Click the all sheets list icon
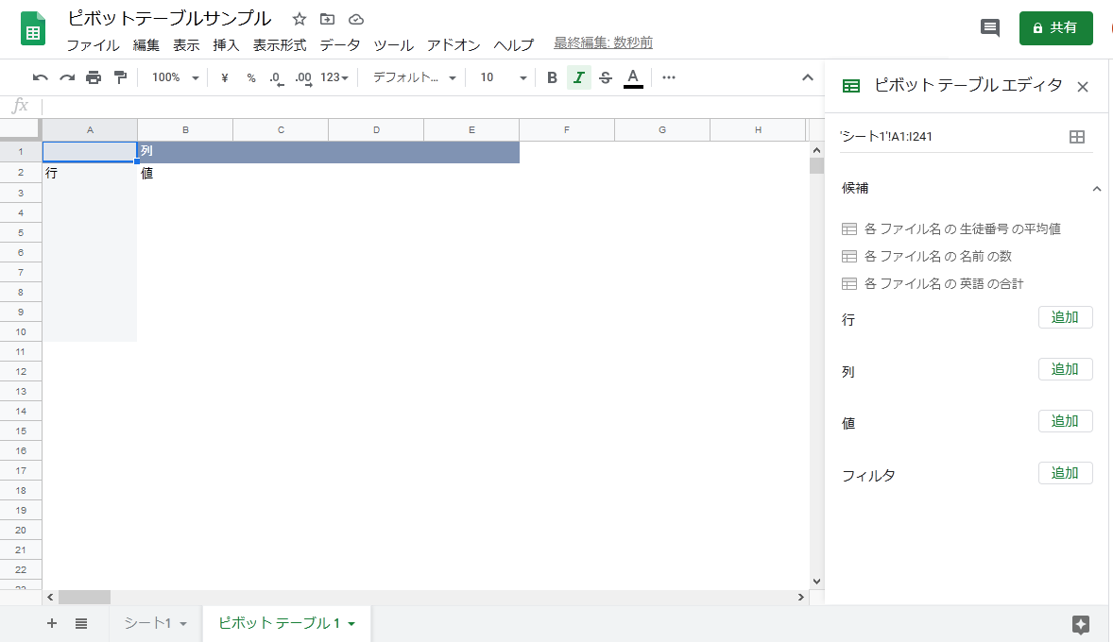 coord(81,623)
